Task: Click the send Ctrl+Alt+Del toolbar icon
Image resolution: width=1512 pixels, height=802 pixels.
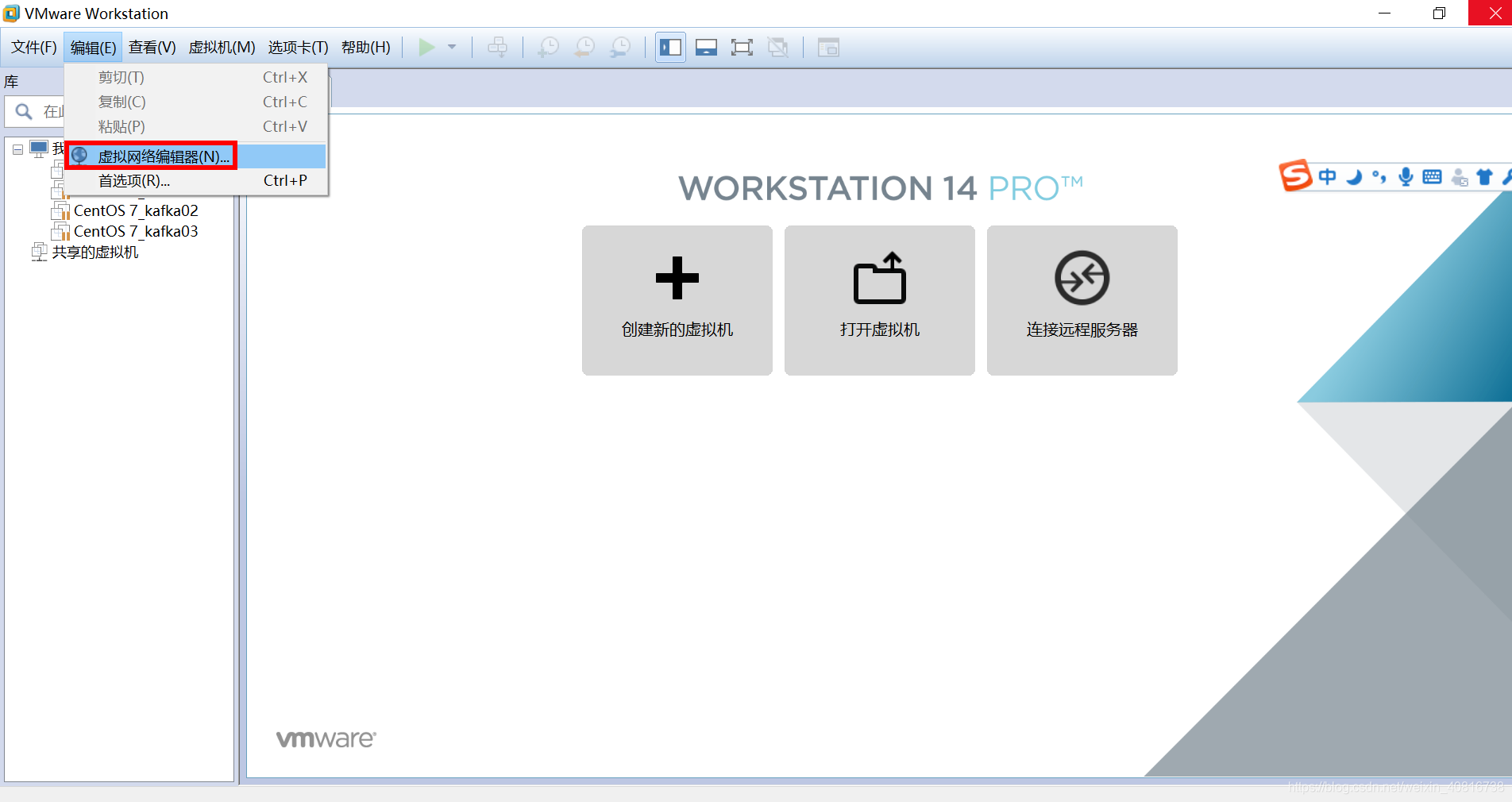Action: pyautogui.click(x=498, y=48)
